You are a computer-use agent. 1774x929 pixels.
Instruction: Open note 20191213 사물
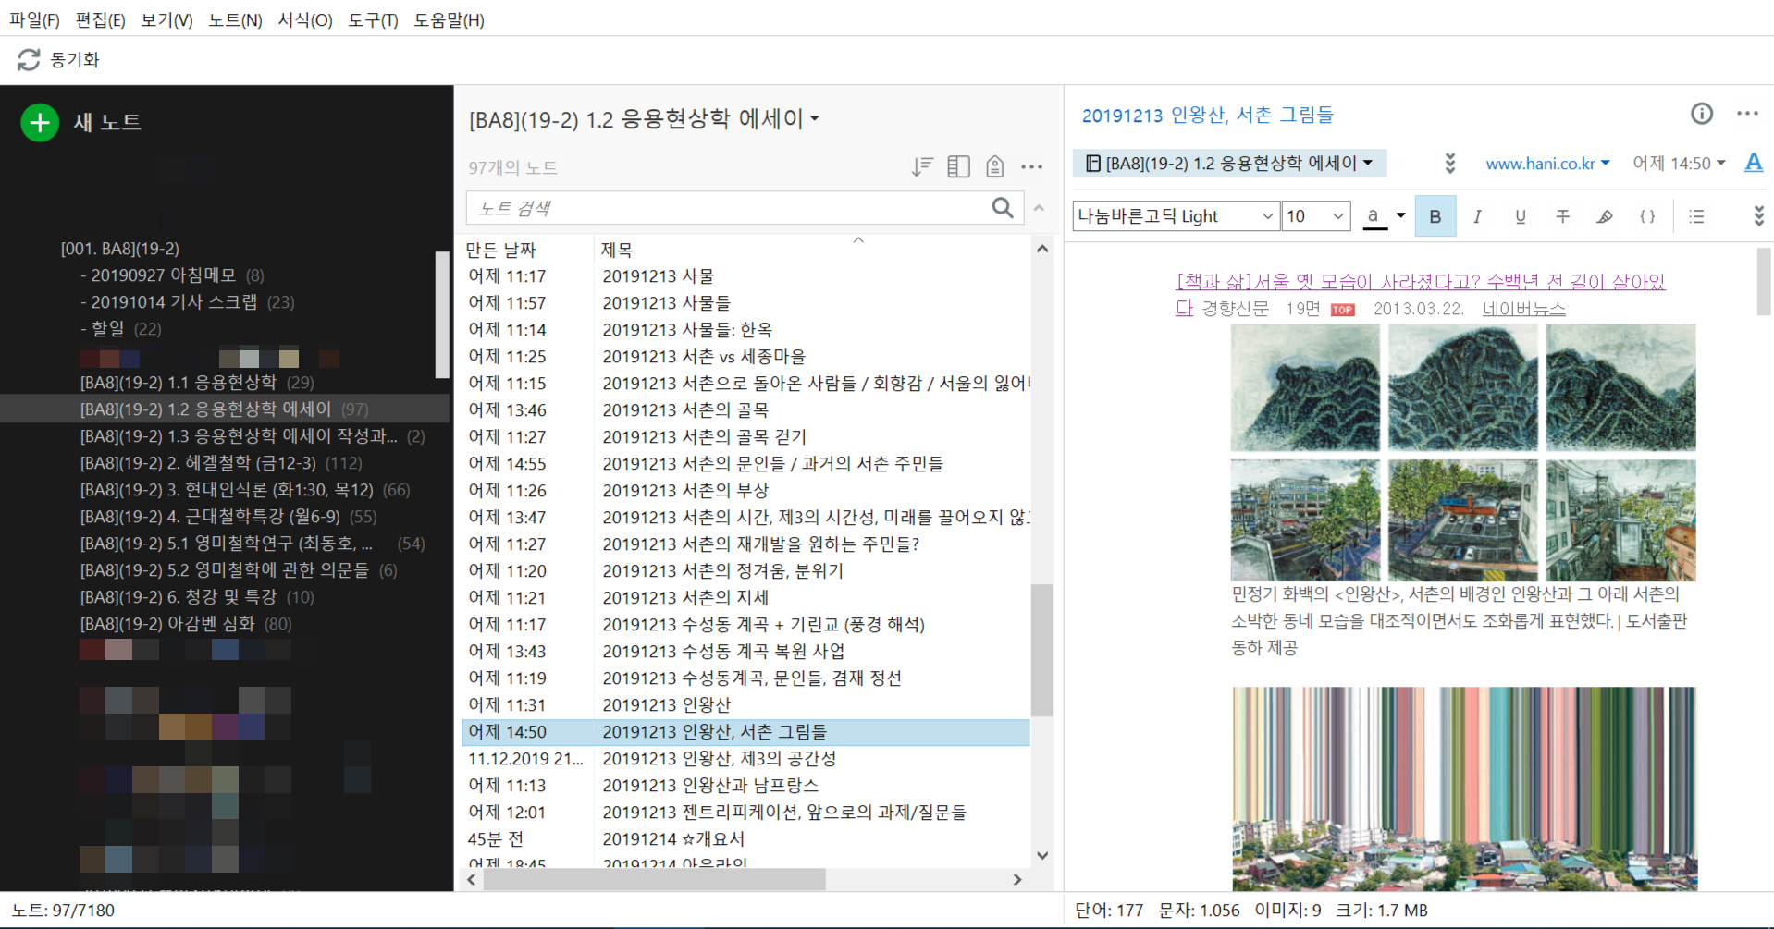coord(745,275)
